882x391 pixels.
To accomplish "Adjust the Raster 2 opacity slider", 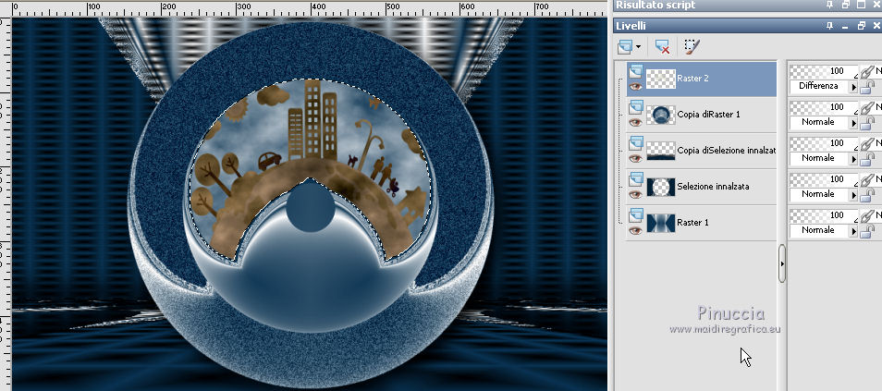I will tap(822, 70).
